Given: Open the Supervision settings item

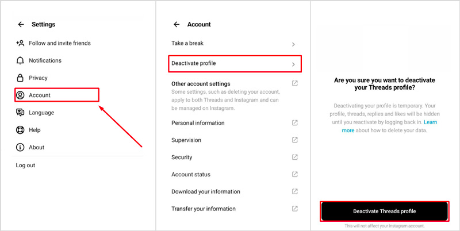Looking at the screenshot, I should (235, 140).
